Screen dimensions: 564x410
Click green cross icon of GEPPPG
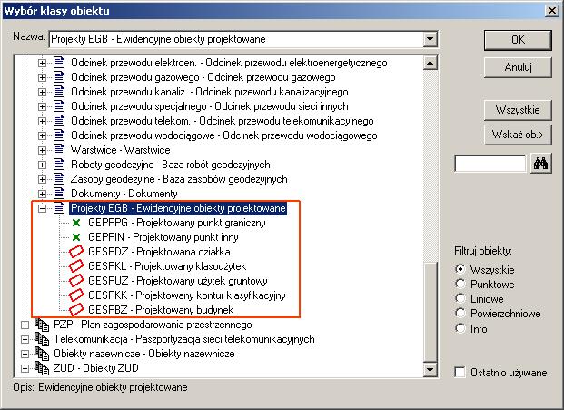(76, 223)
